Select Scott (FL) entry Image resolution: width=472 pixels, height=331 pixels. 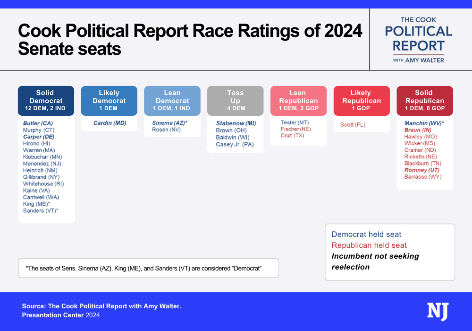353,125
